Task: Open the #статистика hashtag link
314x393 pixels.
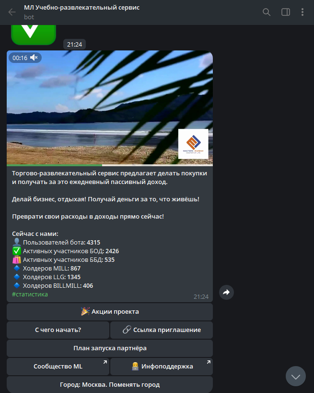Action: click(30, 294)
